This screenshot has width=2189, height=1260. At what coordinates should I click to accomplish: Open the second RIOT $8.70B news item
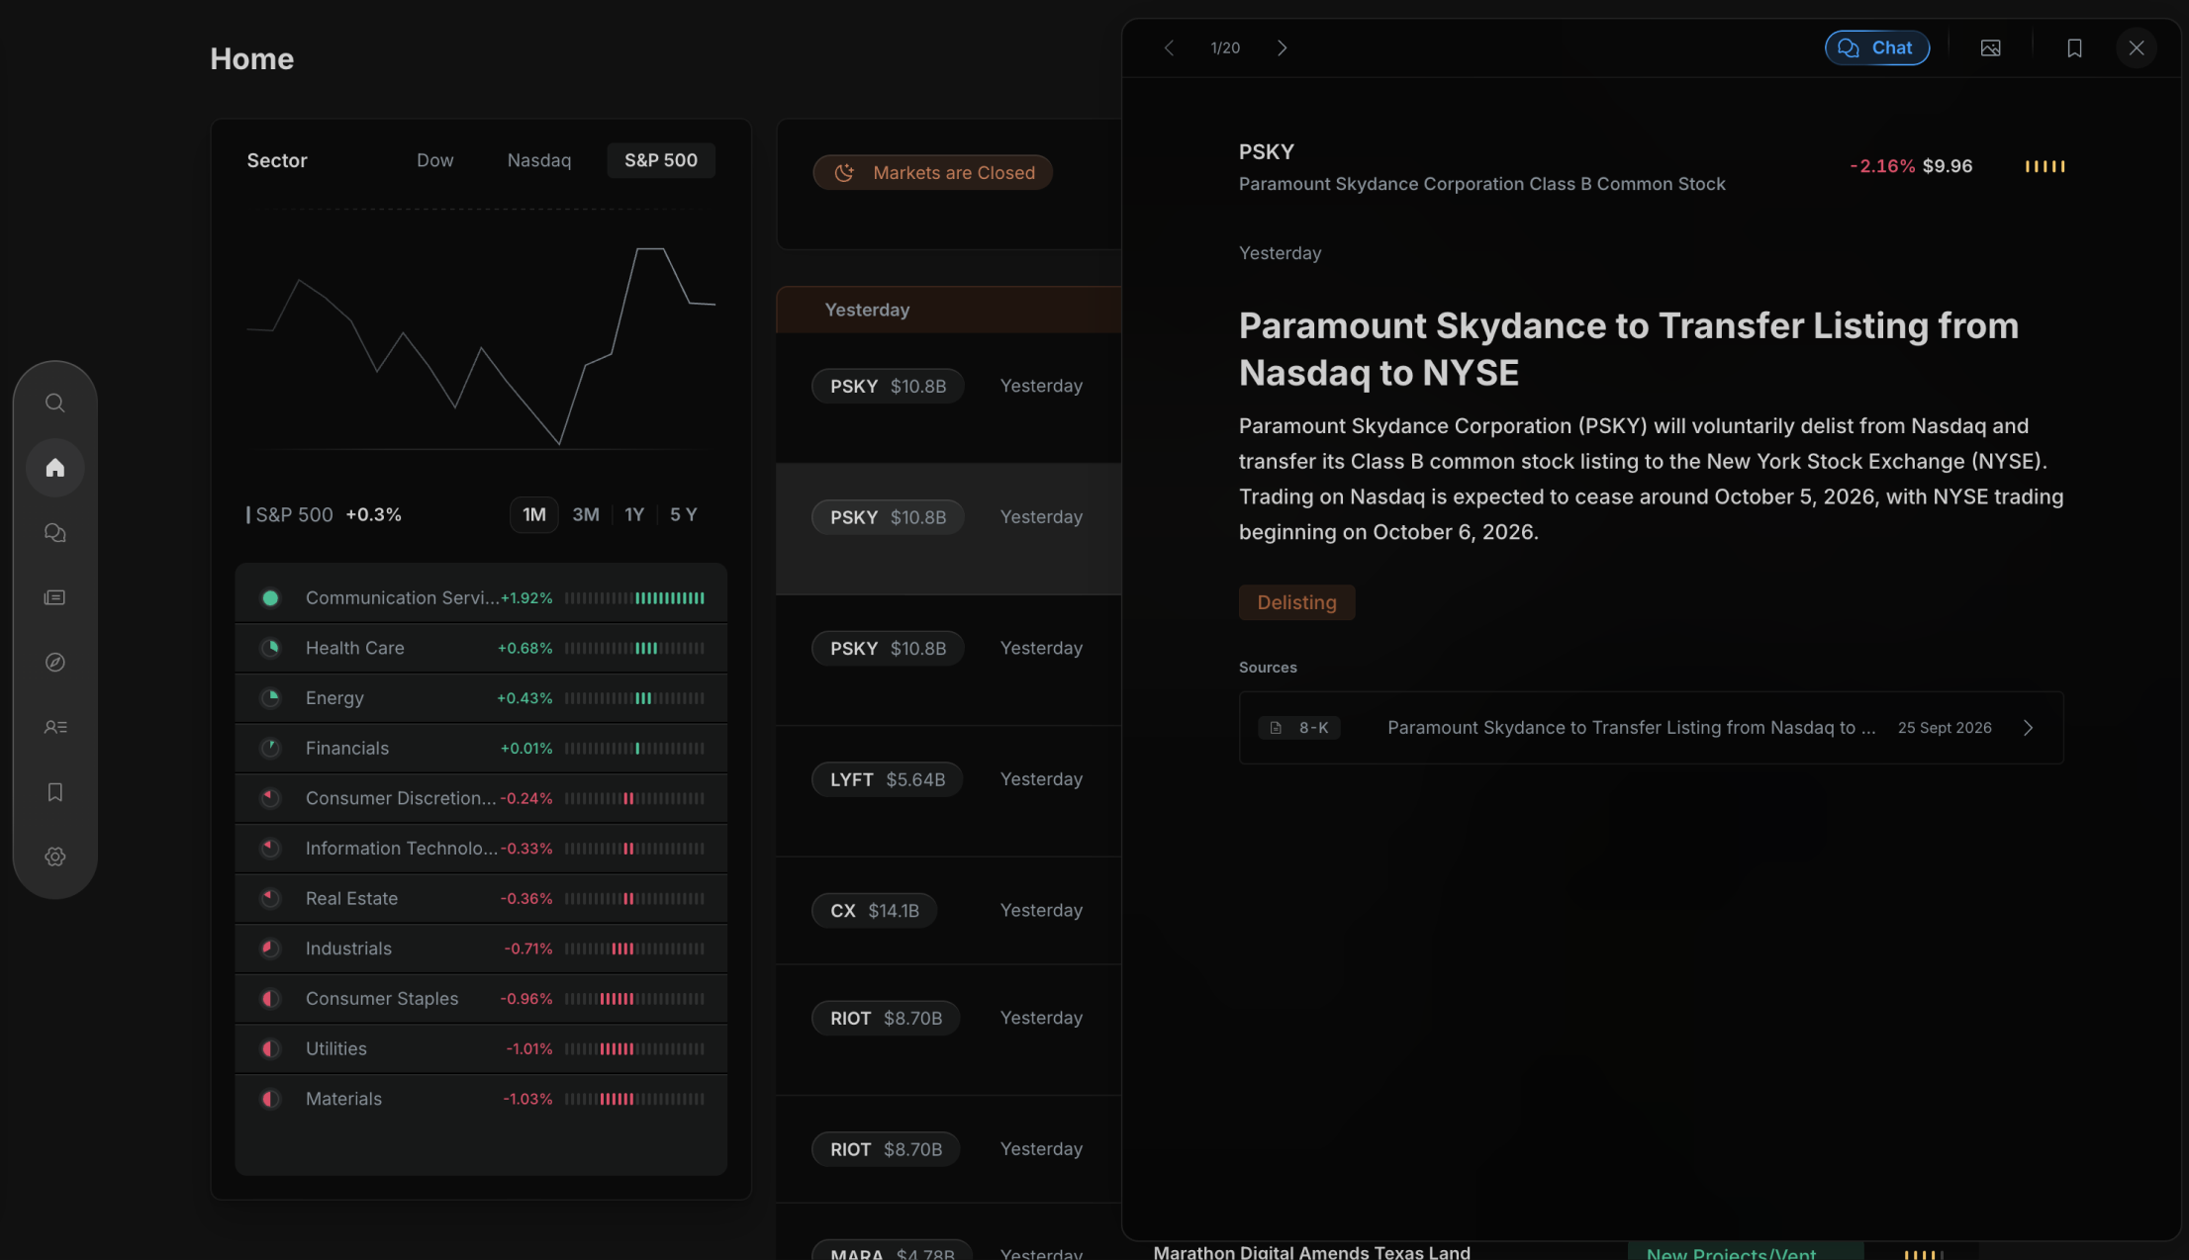[948, 1149]
